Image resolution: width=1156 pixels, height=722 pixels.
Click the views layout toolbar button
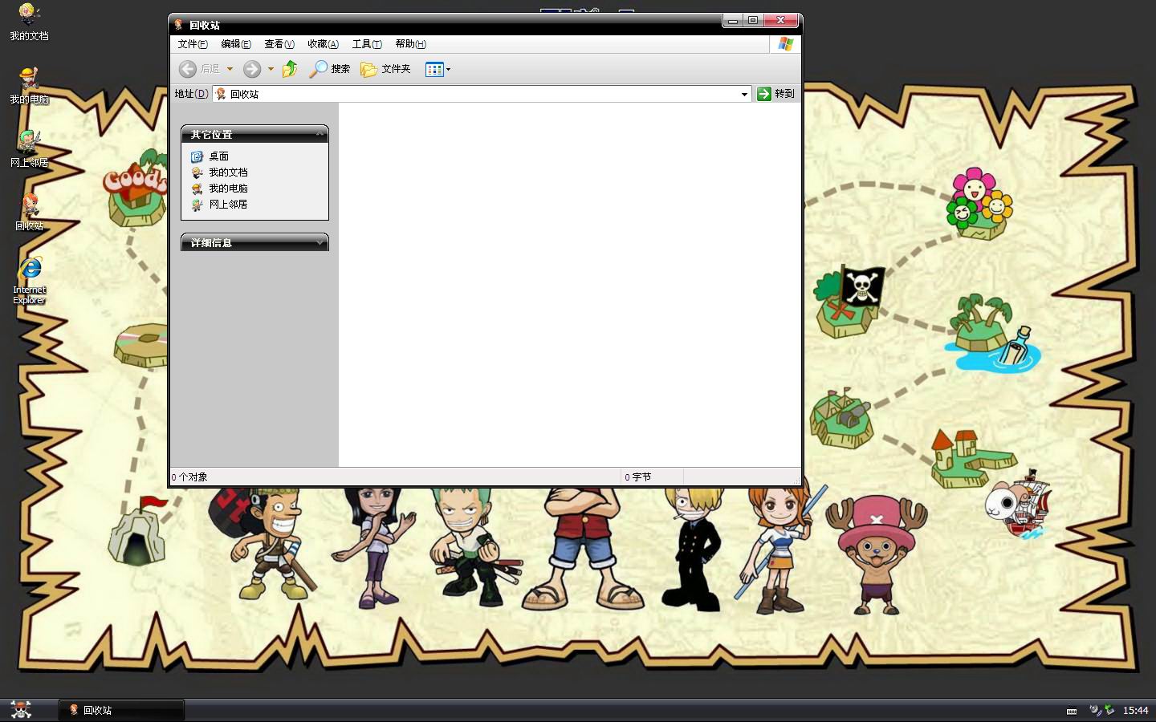pyautogui.click(x=434, y=69)
